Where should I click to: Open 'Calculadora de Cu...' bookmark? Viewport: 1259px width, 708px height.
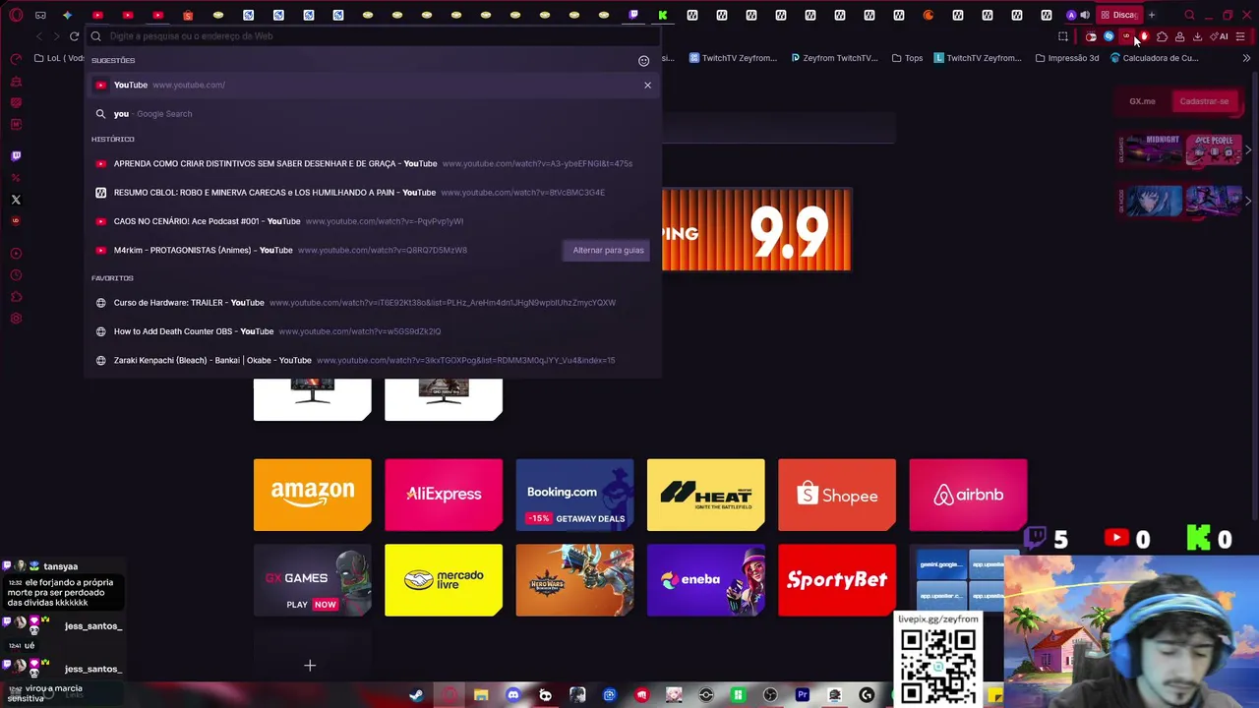tap(1154, 58)
